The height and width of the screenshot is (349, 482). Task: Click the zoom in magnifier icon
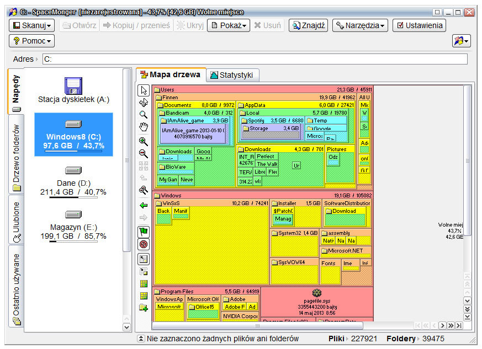pyautogui.click(x=144, y=142)
